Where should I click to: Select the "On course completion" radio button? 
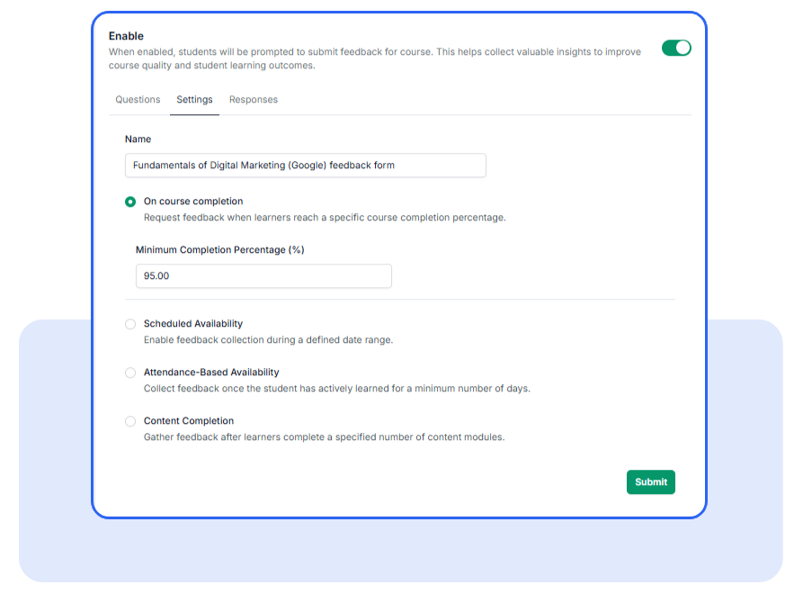(x=130, y=201)
